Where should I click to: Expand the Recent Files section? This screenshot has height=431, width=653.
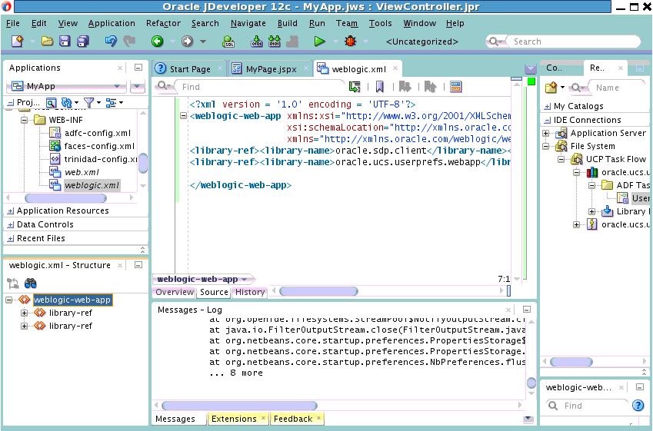[11, 239]
